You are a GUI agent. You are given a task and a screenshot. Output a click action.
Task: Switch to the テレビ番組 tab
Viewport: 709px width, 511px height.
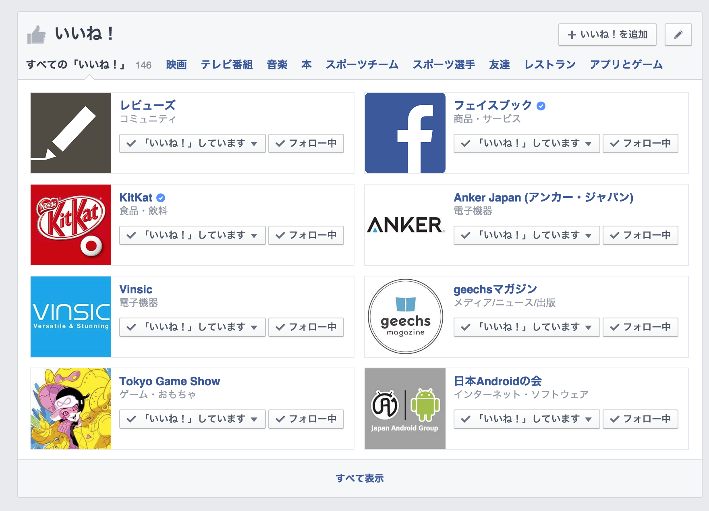pos(227,64)
